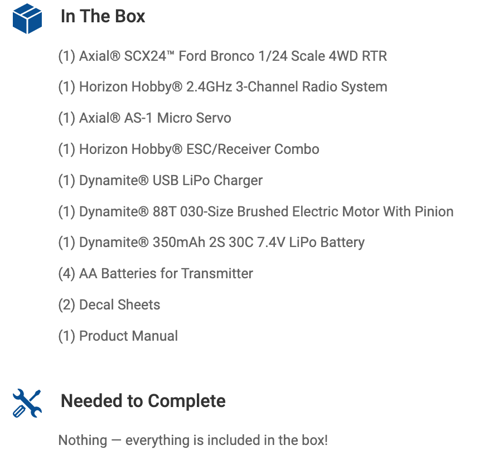Screen dimensions: 484x455
Task: Click the (2) quantity before Decal Sheets
Action: point(66,305)
